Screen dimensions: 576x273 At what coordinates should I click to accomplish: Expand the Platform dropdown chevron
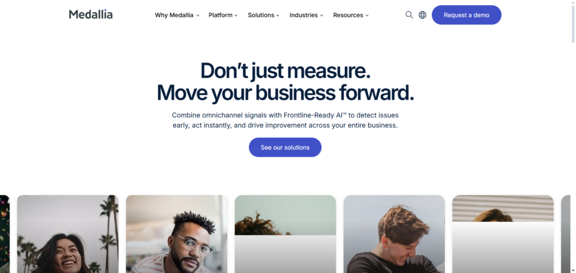236,15
